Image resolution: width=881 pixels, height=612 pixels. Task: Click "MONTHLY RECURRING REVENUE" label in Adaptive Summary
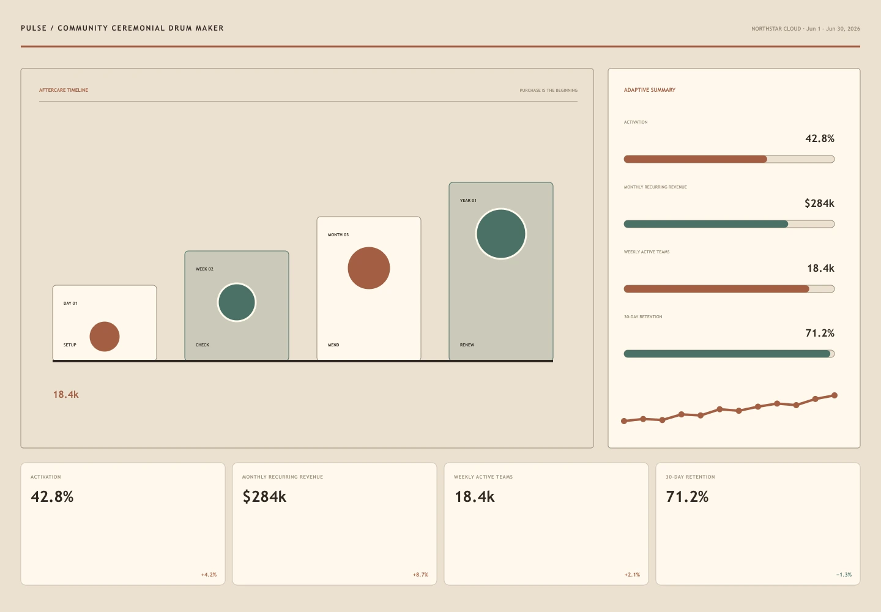coord(655,187)
